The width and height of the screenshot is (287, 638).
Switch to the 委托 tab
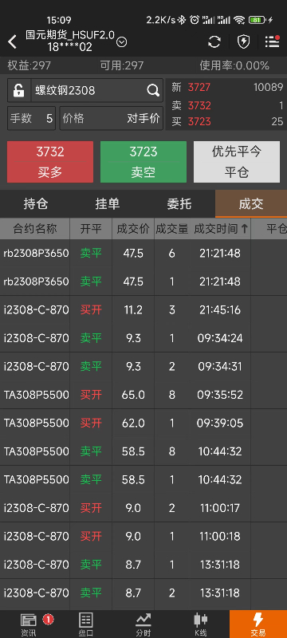(179, 204)
